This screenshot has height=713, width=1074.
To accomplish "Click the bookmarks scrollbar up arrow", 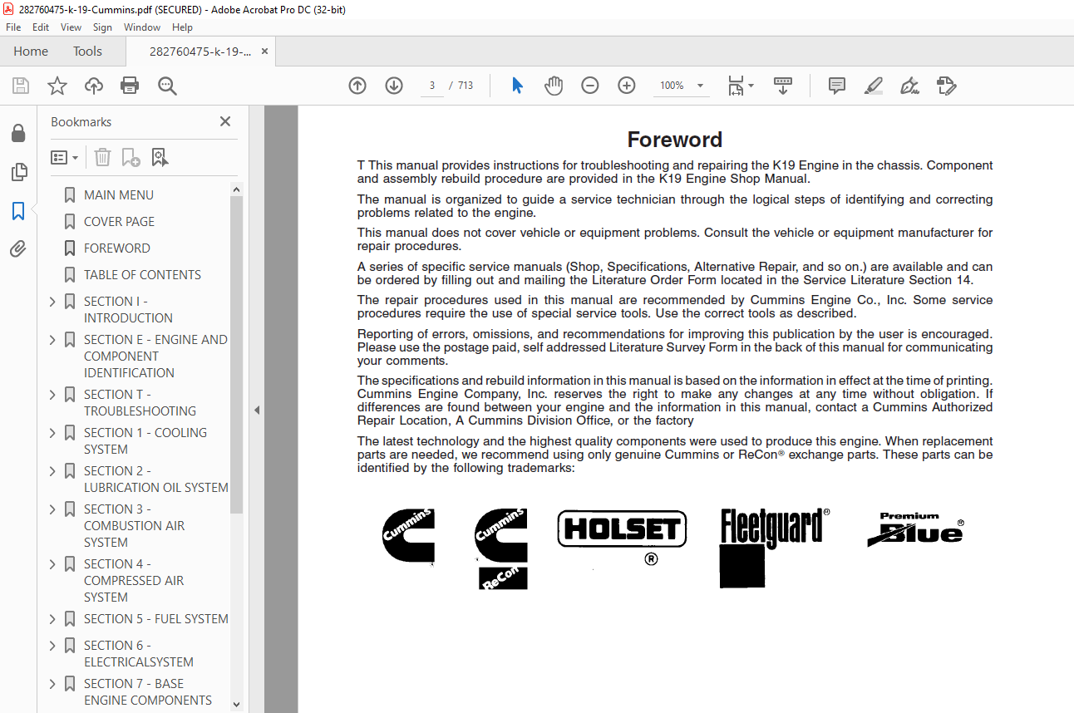I will pyautogui.click(x=236, y=189).
